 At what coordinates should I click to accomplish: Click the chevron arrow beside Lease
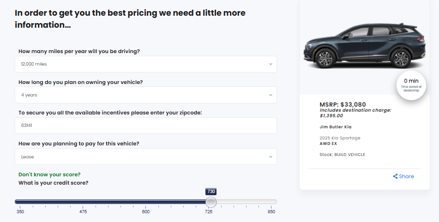tap(271, 156)
